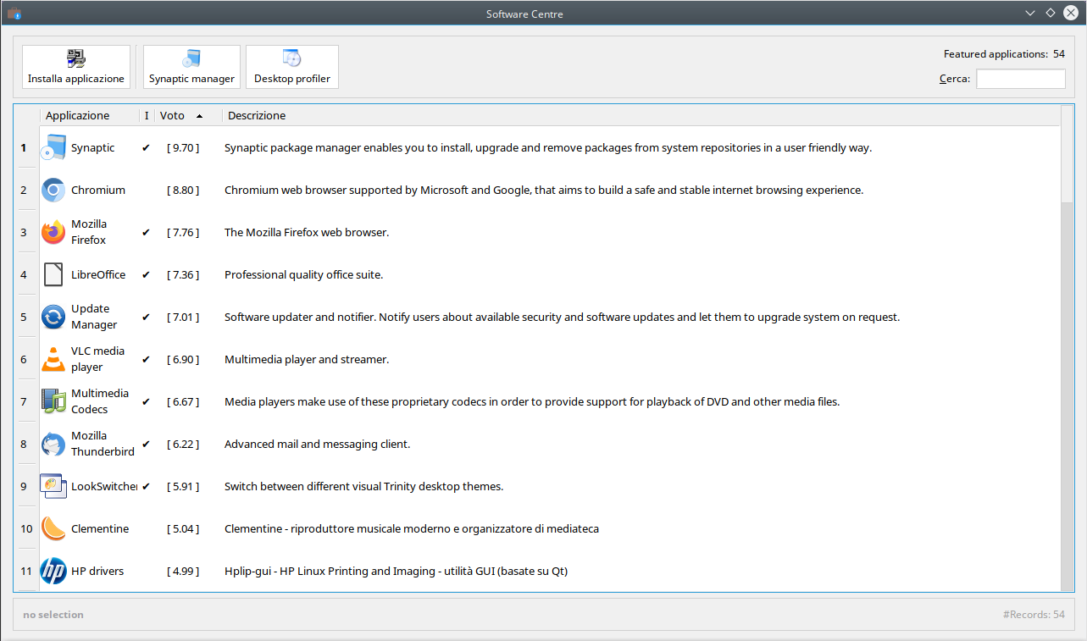Click the Mozilla Thunderbird icon
Screen dimensions: 1087x641
tap(53, 444)
